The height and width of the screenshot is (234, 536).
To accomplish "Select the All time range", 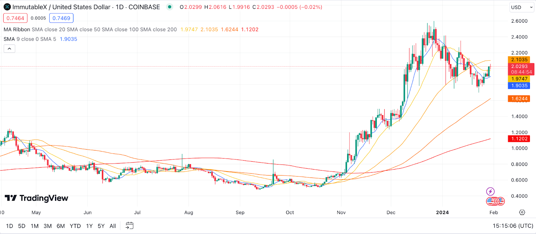I will pyautogui.click(x=113, y=226).
